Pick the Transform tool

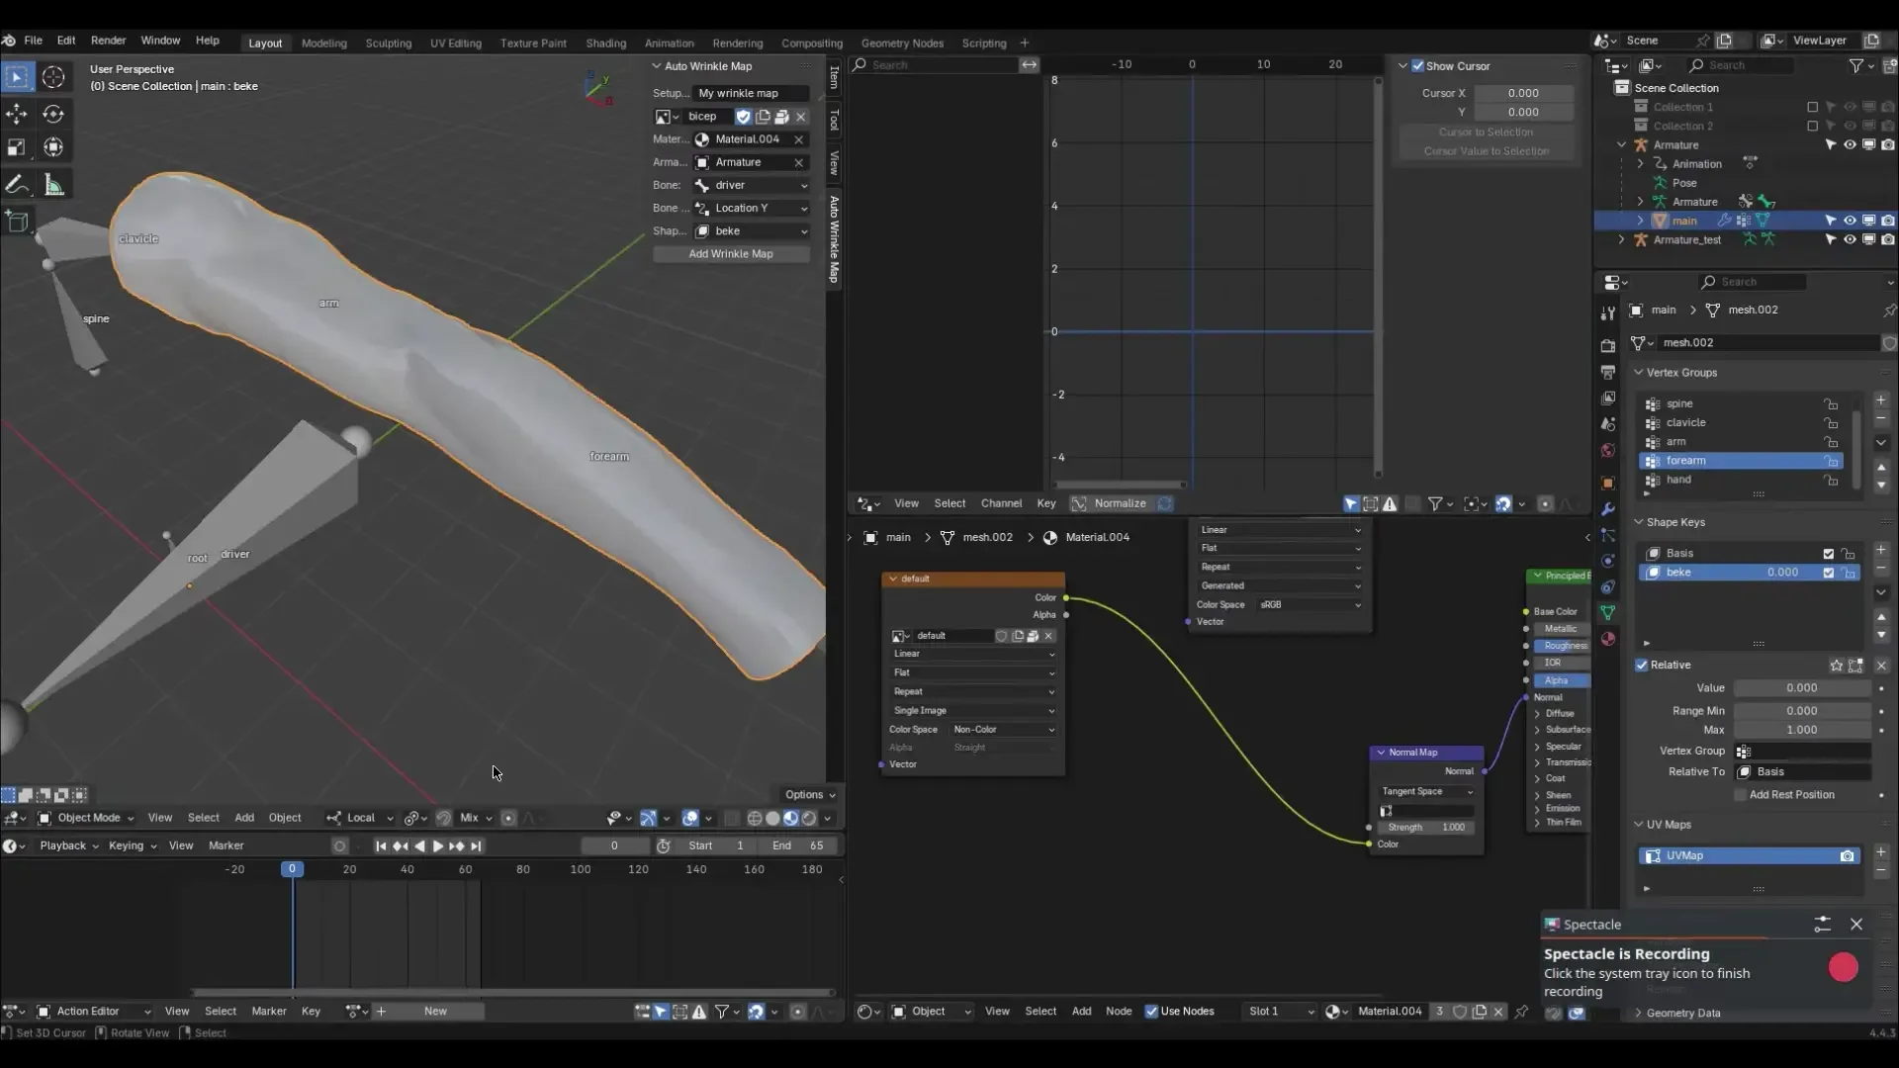(53, 147)
